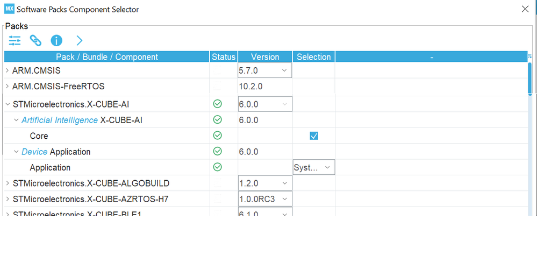537x277 pixels.
Task: Expand the ARM.CMSIS-FreeRTOS pack
Action: click(7, 87)
